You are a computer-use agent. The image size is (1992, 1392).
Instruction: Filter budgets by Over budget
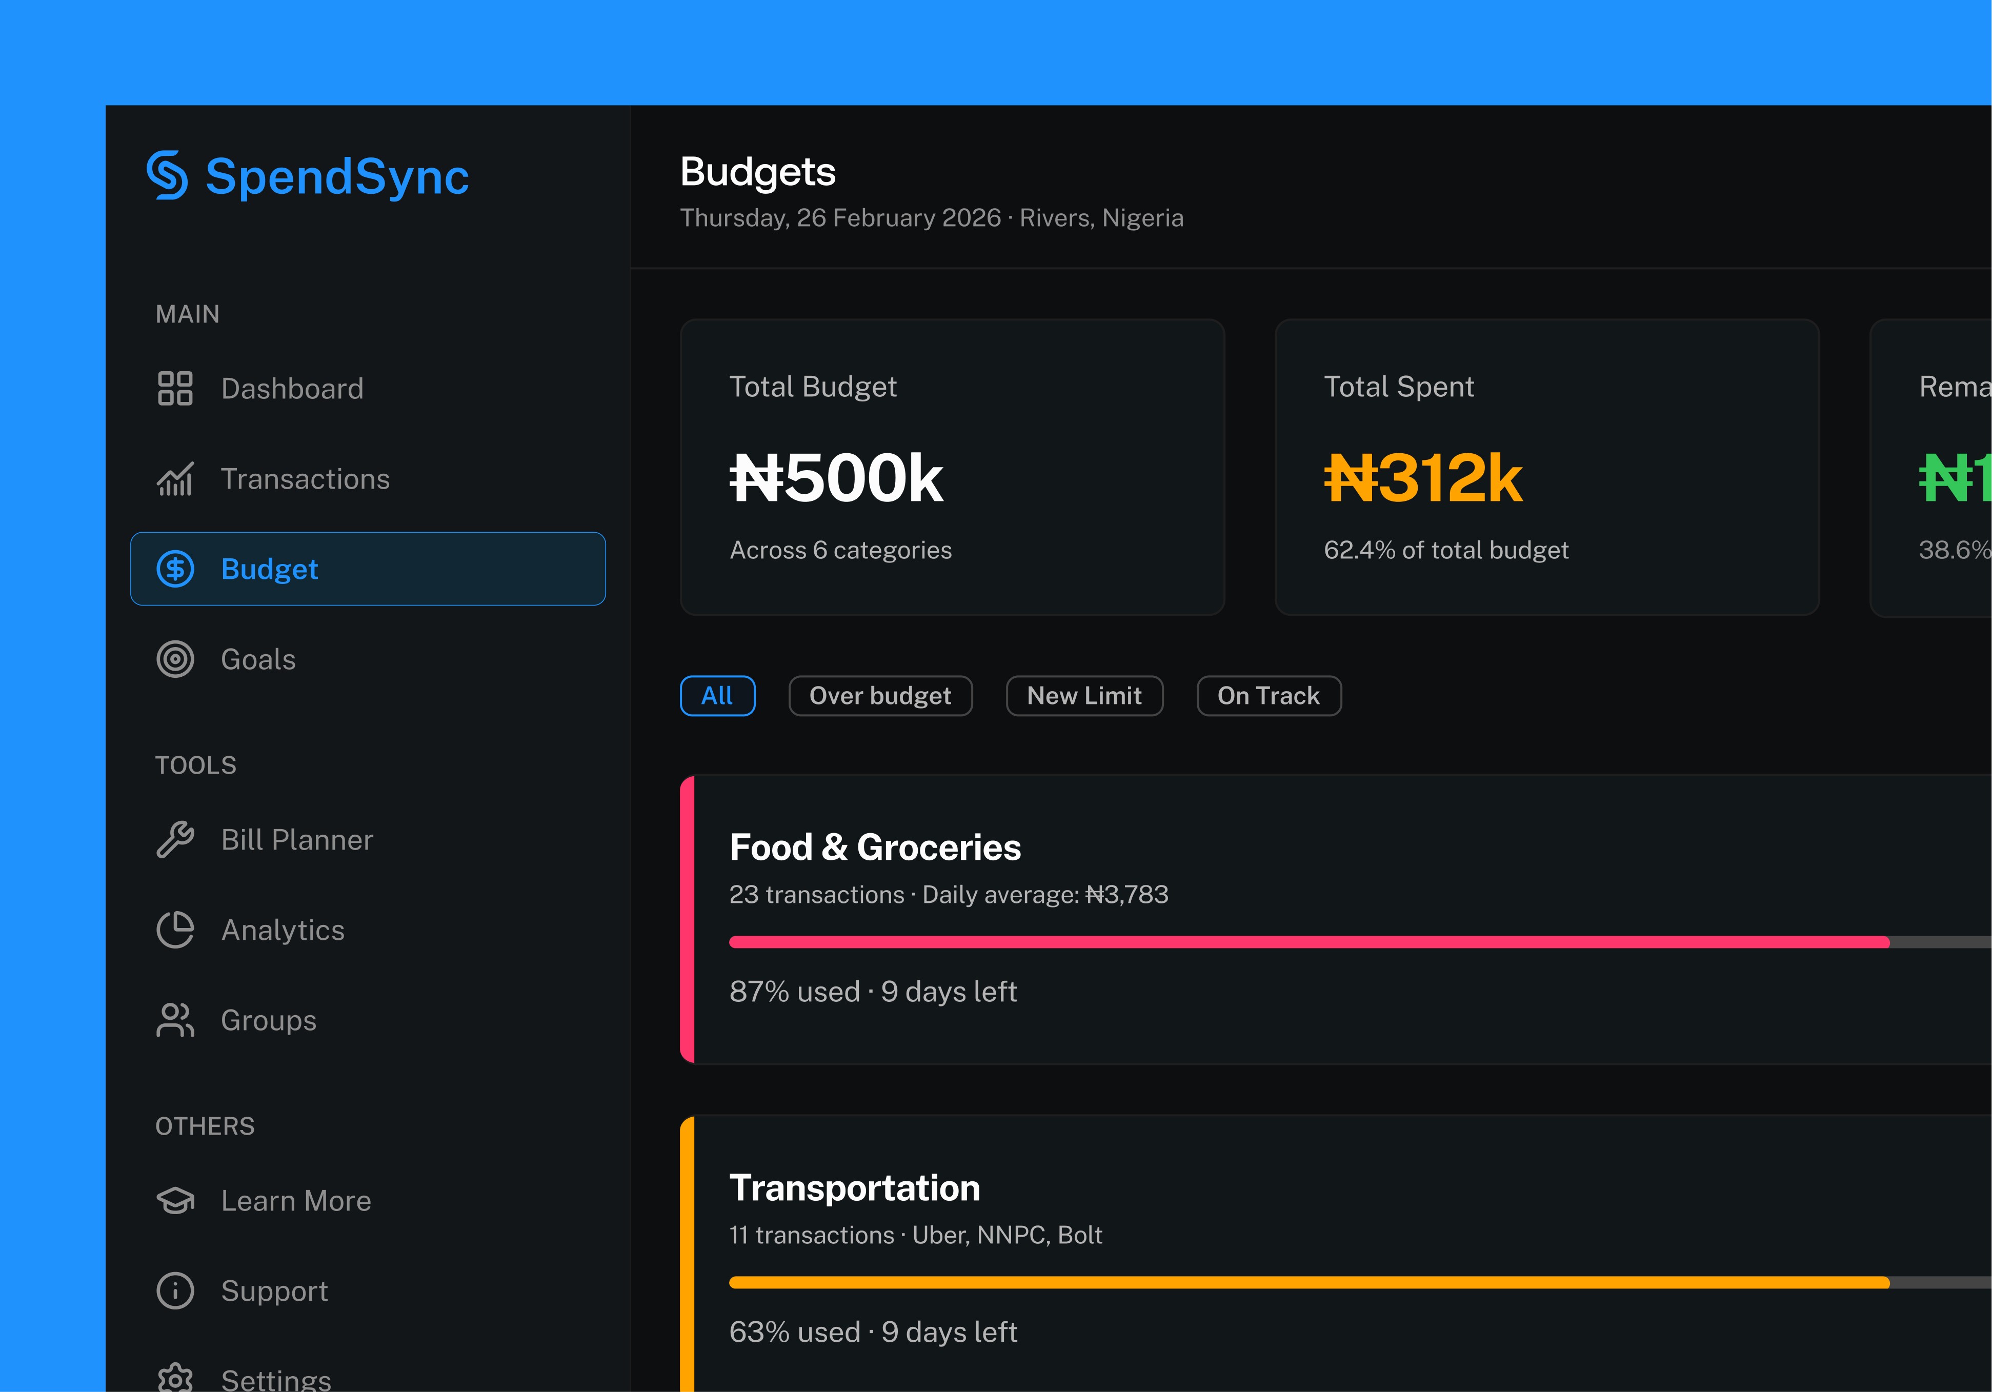coord(880,696)
